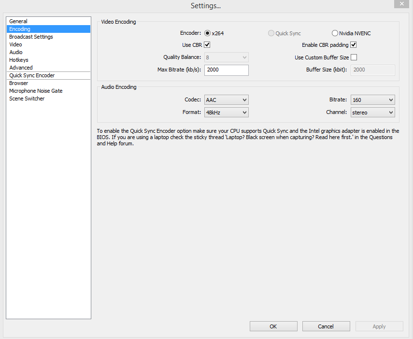413x339 pixels.
Task: Show the Advanced settings section
Action: click(x=21, y=68)
